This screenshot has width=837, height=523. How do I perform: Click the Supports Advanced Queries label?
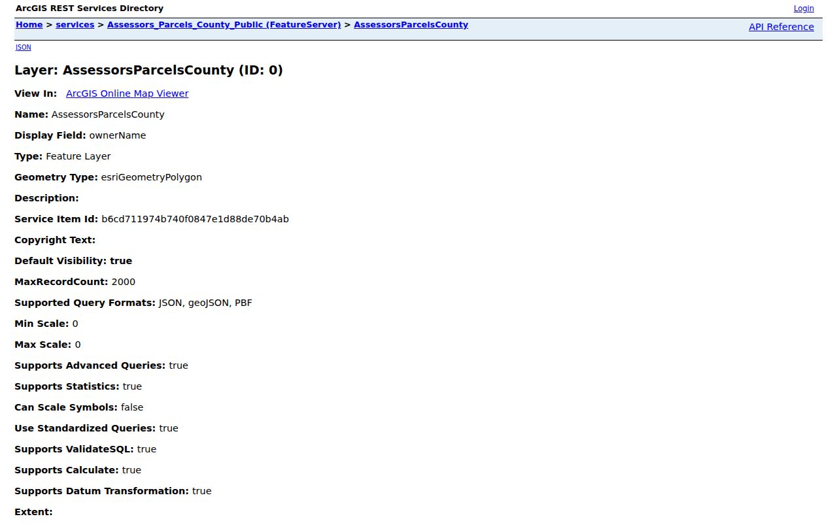(90, 365)
